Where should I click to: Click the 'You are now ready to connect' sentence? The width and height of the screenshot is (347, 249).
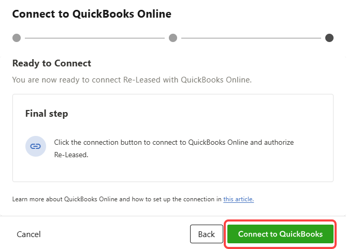132,80
